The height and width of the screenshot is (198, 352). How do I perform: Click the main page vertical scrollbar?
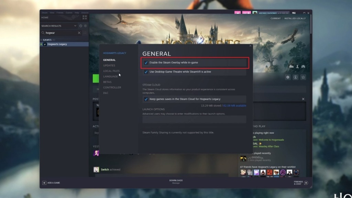311,24
